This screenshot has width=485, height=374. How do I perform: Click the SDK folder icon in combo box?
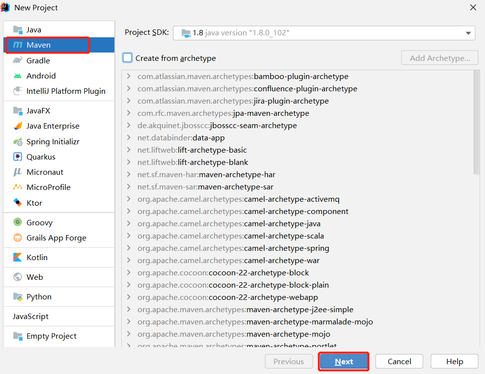(x=186, y=33)
